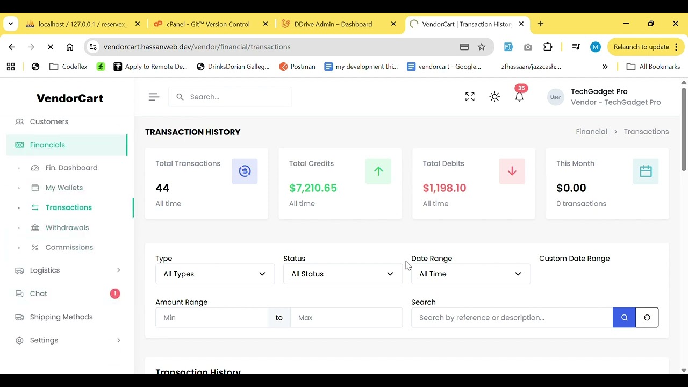Switch to localhost phpMyAdmin browser tab
The image size is (688, 387).
(x=82, y=24)
